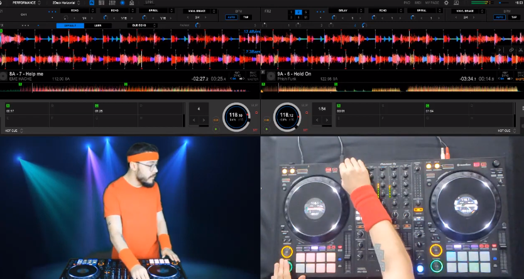The image size is (524, 279).
Task: Decrease FX1 VINYL BRAKE beat from 3/4
Action: click(x=188, y=18)
